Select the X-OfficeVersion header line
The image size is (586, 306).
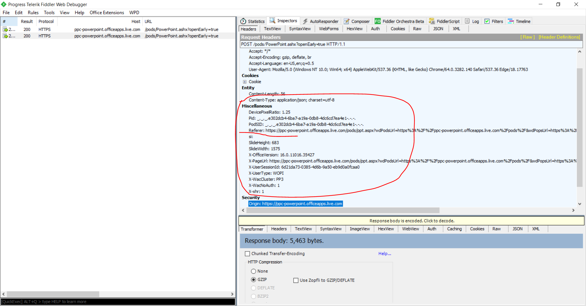coord(281,155)
